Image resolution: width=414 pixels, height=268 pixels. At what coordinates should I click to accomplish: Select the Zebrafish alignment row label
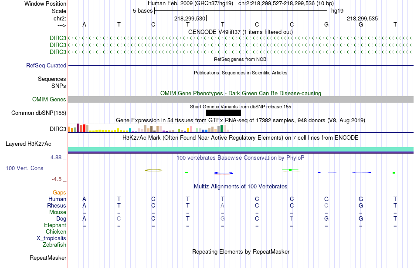[x=54, y=245]
